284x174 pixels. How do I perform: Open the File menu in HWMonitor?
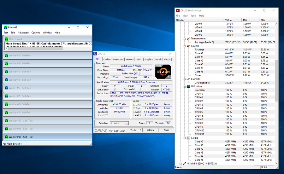(x=178, y=16)
